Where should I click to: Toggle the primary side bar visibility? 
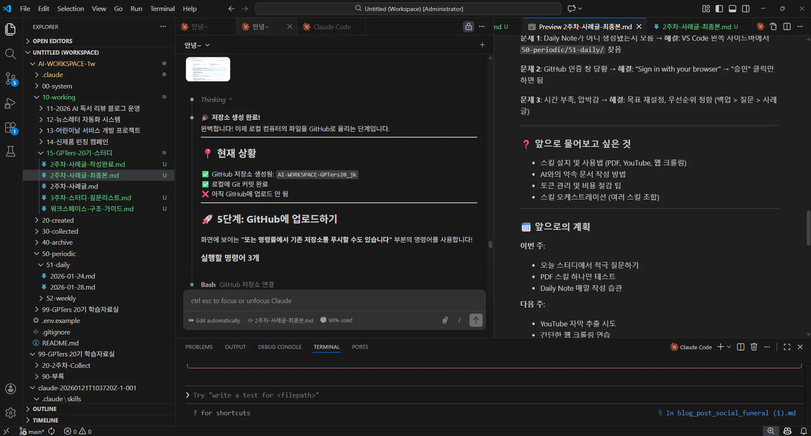click(719, 8)
